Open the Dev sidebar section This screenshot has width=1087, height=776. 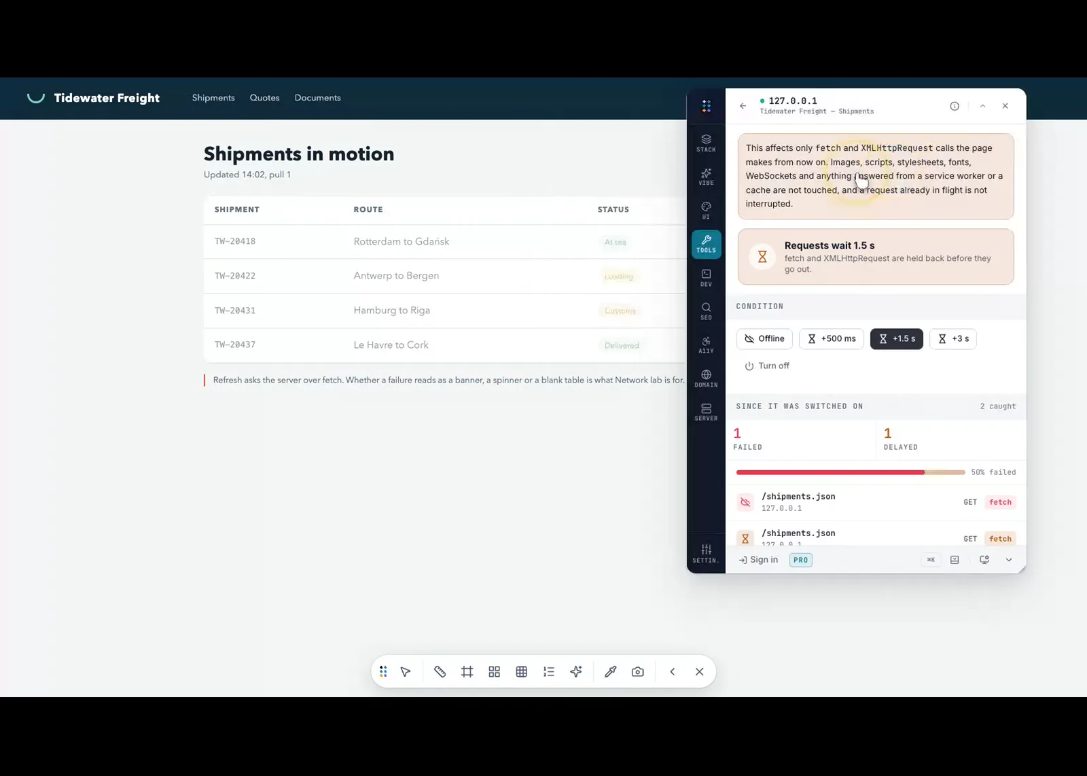pos(706,278)
